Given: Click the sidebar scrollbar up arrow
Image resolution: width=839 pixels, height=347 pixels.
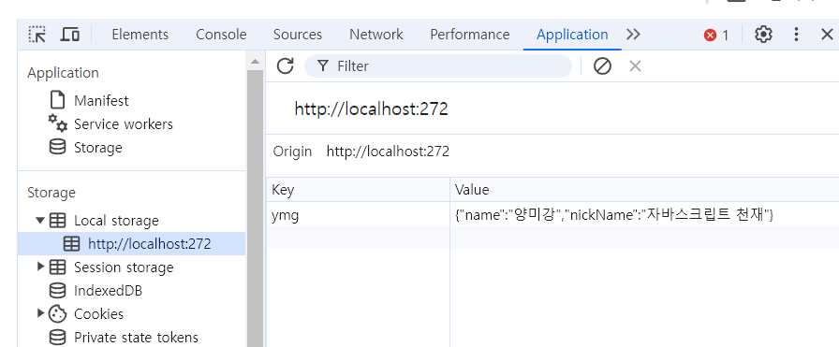Looking at the screenshot, I should (x=256, y=62).
